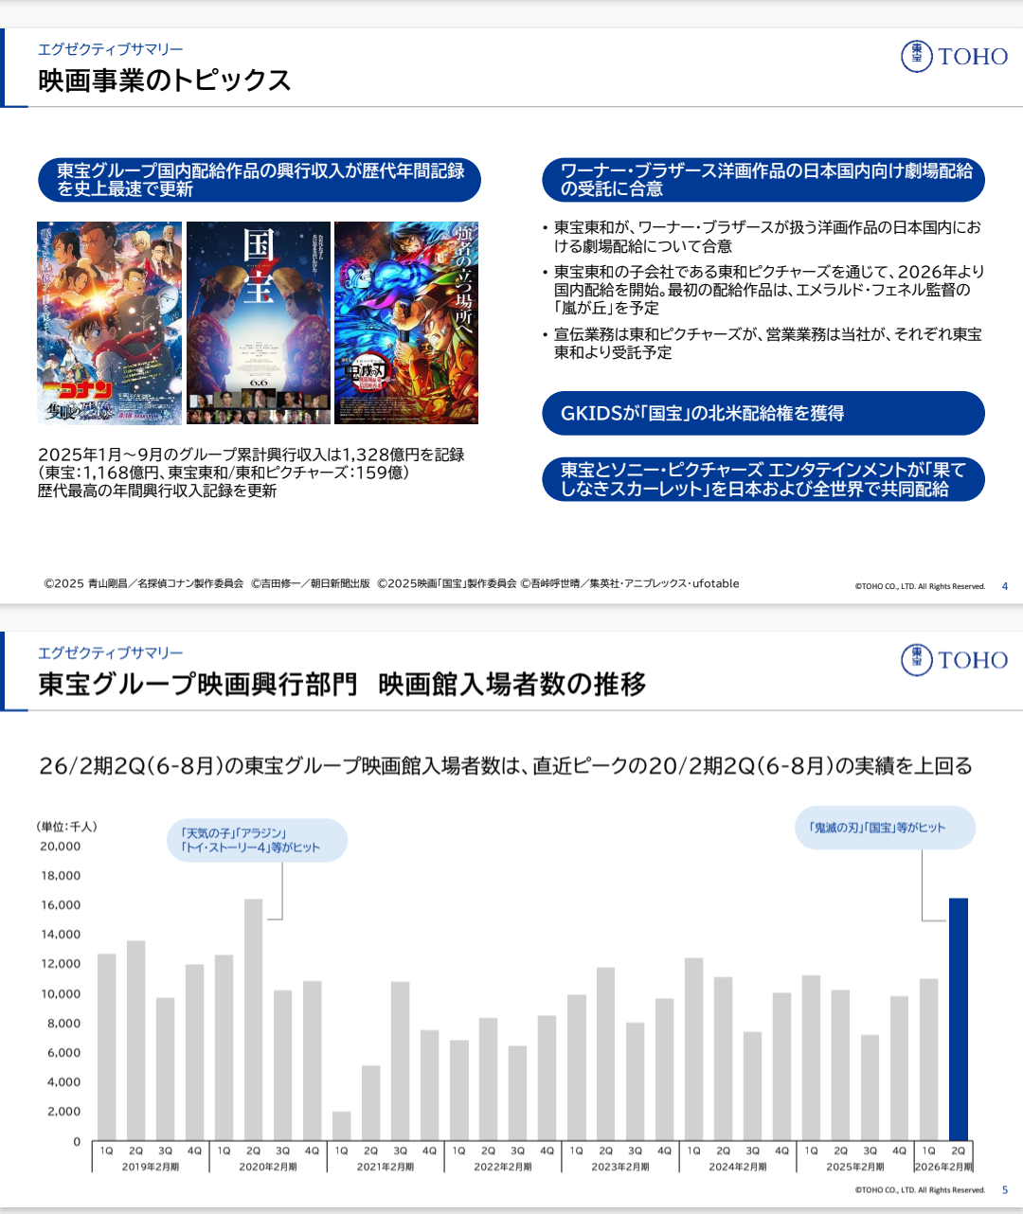The image size is (1023, 1214).
Task: Click the shortest bar, 2021年2月期 1Q
Action: pos(342,1126)
